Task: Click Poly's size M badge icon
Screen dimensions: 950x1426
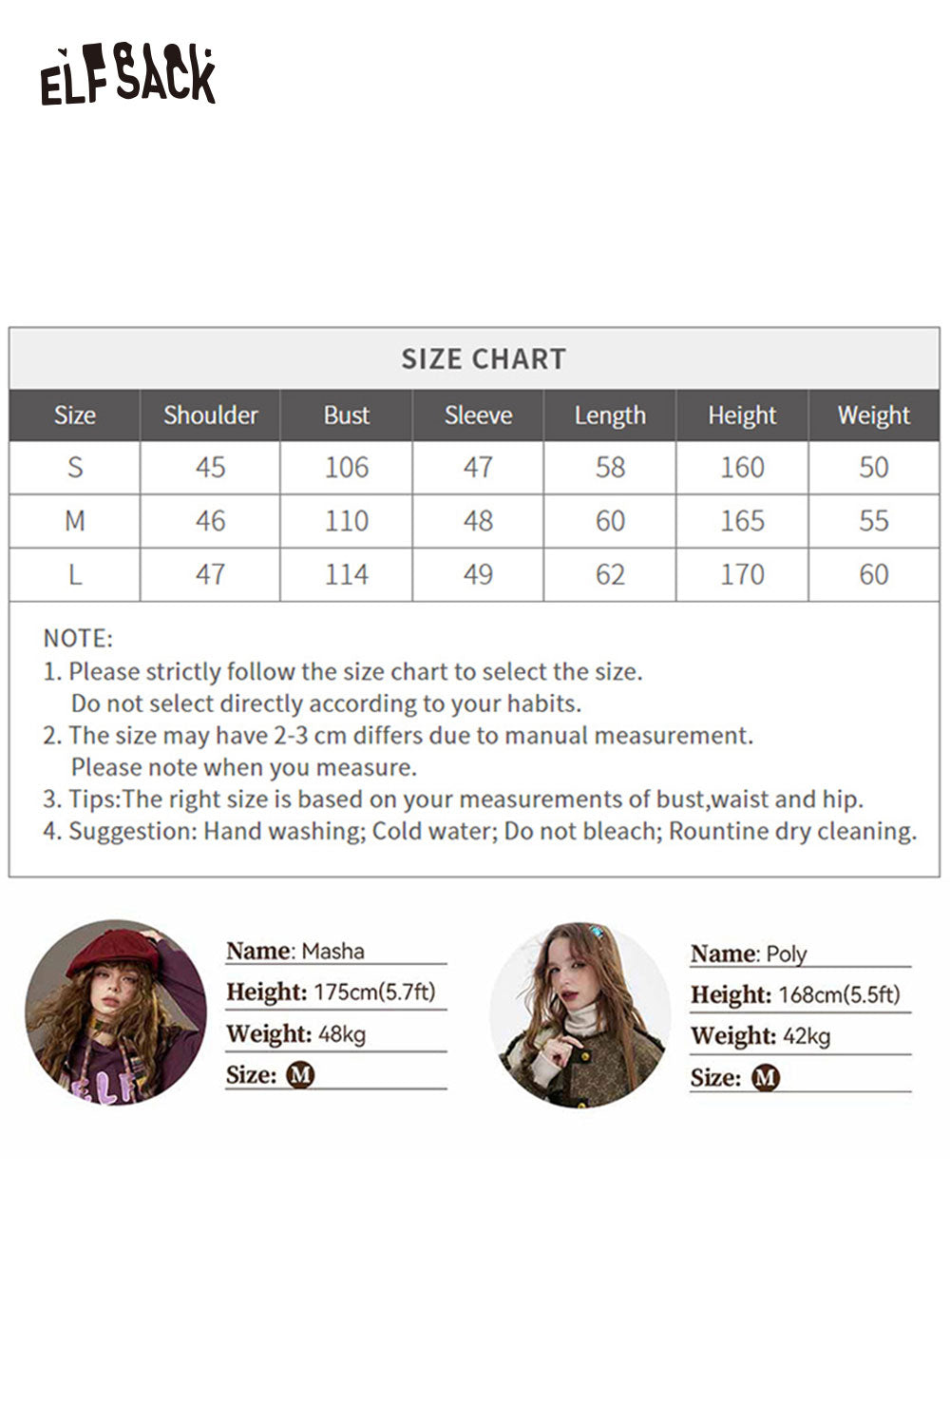Action: pos(765,1078)
